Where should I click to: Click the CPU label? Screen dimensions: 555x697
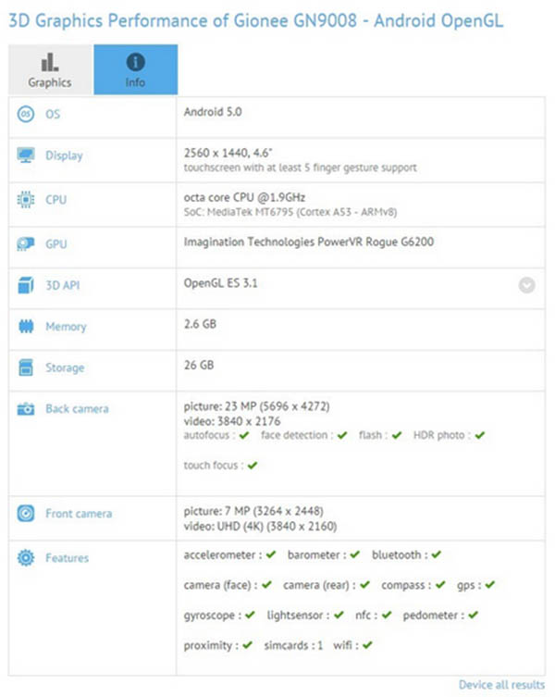point(56,200)
